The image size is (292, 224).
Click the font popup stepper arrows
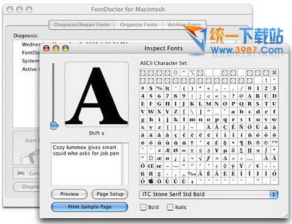coord(274,194)
